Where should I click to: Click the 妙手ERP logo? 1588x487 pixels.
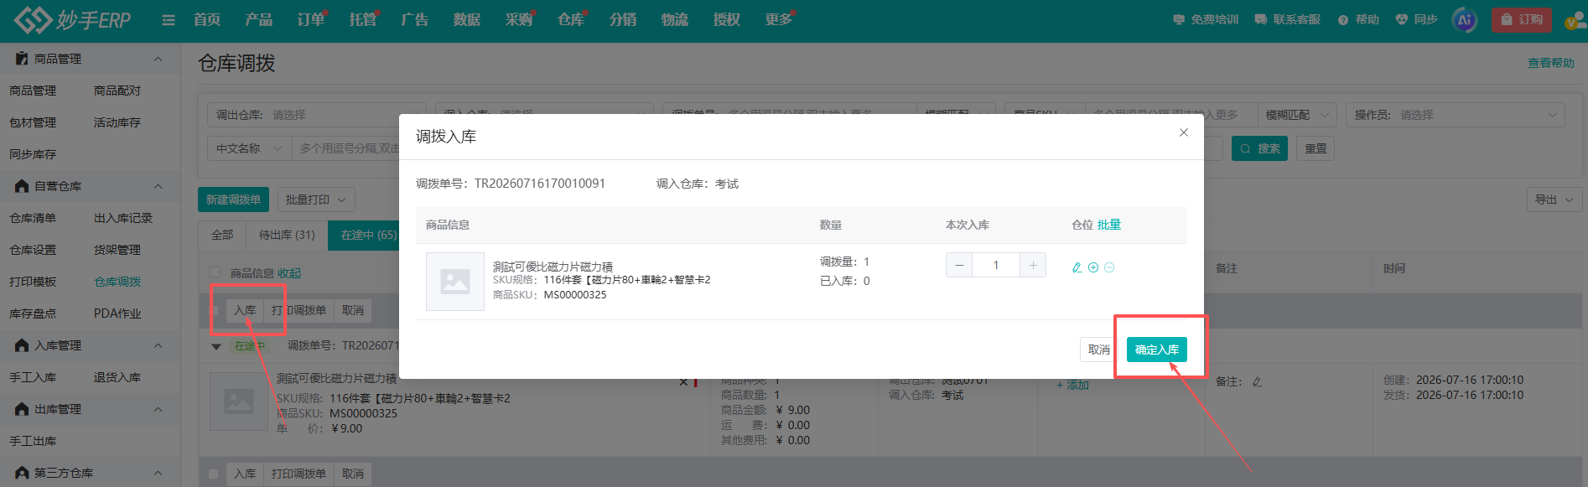[73, 20]
